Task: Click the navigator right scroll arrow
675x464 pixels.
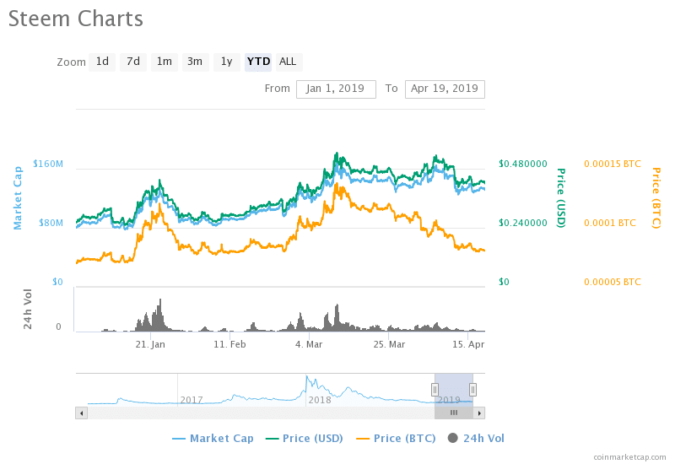Action: click(x=479, y=413)
